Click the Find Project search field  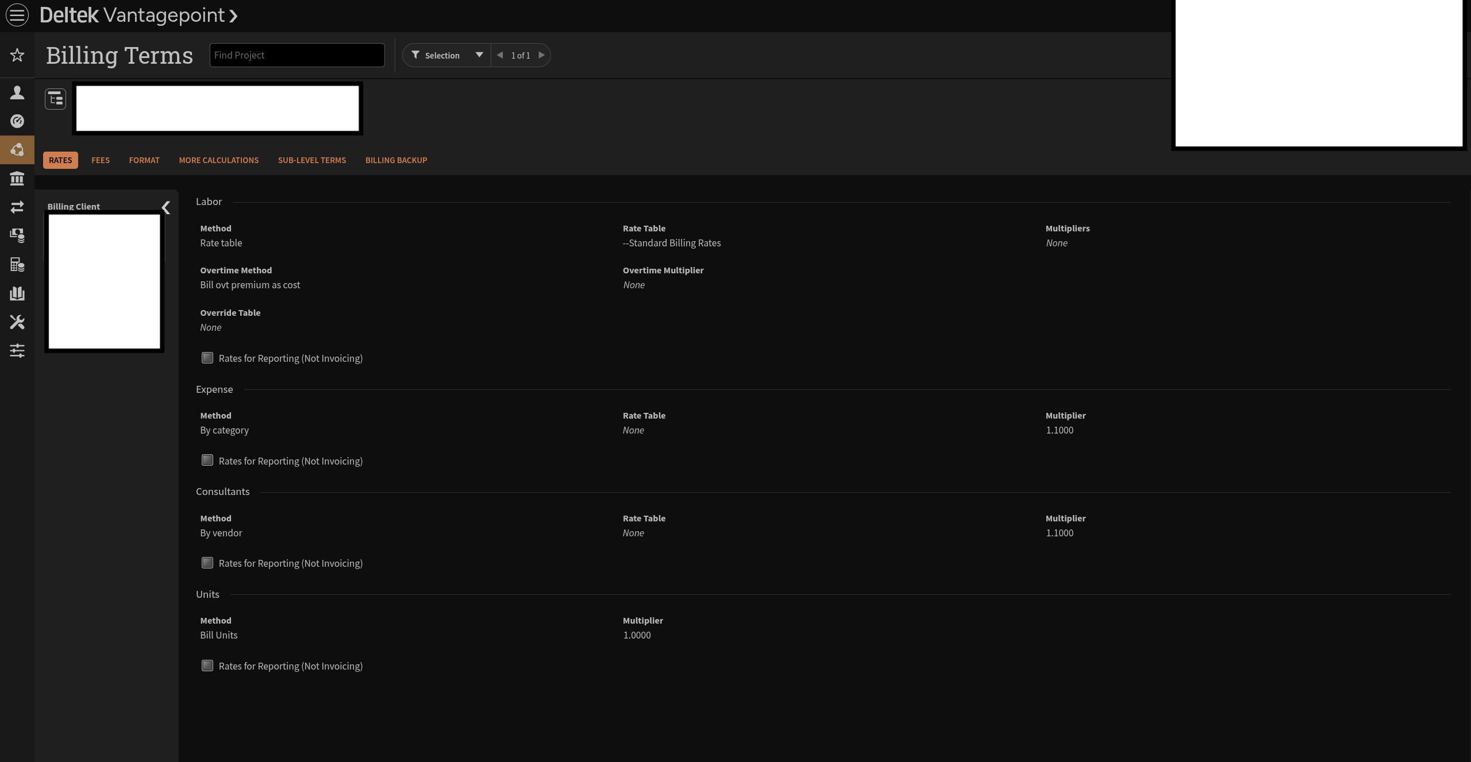pos(296,55)
